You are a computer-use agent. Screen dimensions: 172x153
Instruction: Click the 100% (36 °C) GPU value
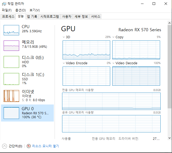tap(32, 117)
